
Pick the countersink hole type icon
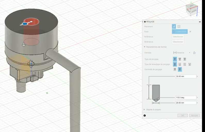click(x=185, y=59)
